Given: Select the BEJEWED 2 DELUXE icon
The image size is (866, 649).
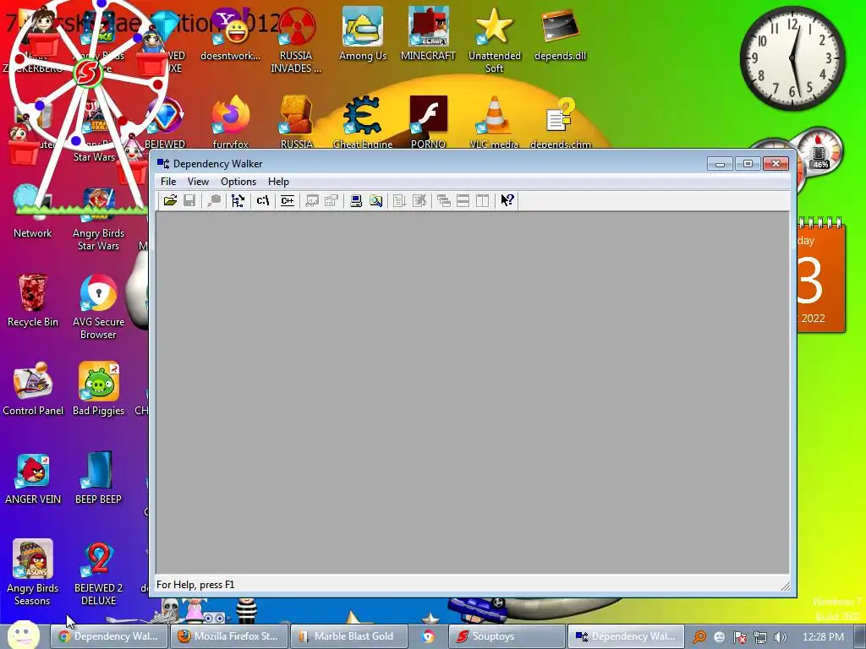Looking at the screenshot, I should pos(98,572).
